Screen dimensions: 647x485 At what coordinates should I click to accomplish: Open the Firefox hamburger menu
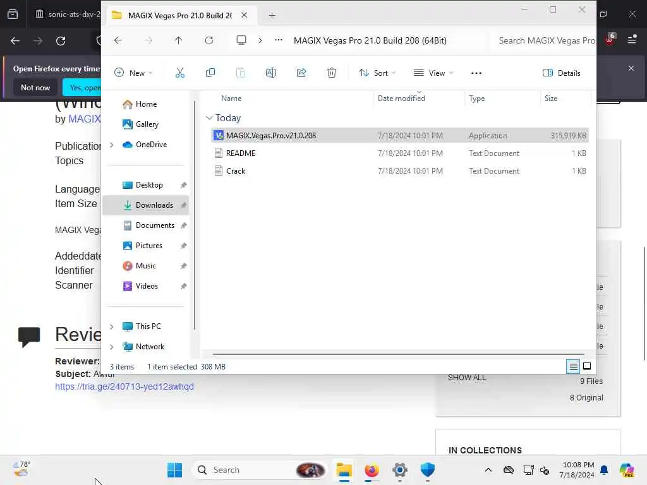click(631, 40)
